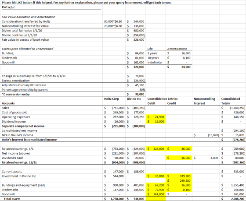
Task: Click the Investment in Divine Inc label
Action: (19, 176)
